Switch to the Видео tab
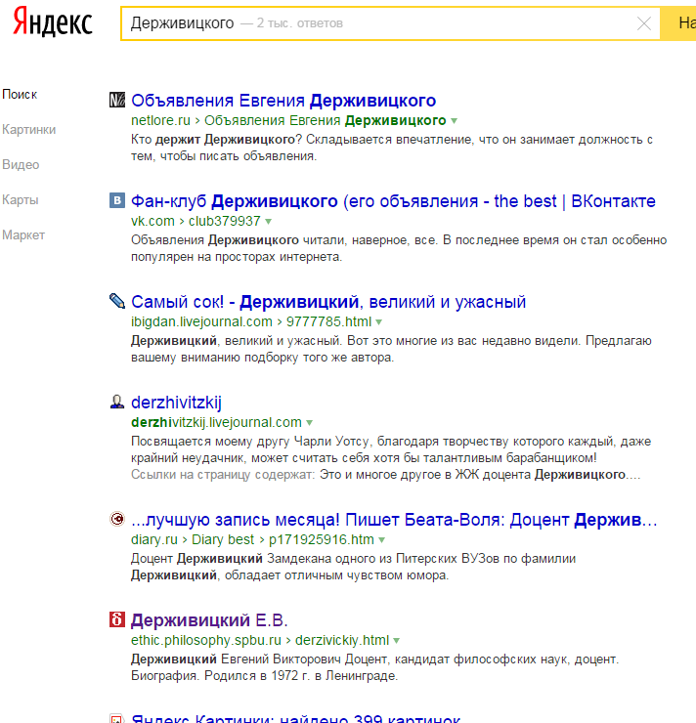Viewport: 696px width, 723px height. point(21,164)
